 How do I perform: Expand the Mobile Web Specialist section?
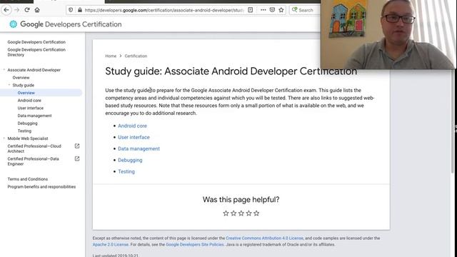point(4,138)
